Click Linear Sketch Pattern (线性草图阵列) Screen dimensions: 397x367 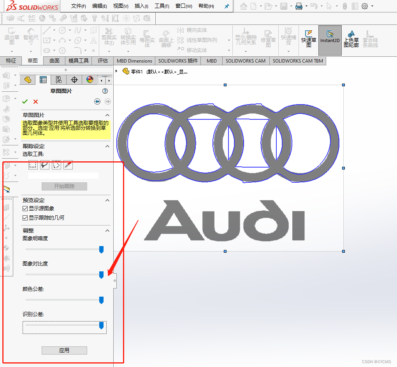(197, 40)
